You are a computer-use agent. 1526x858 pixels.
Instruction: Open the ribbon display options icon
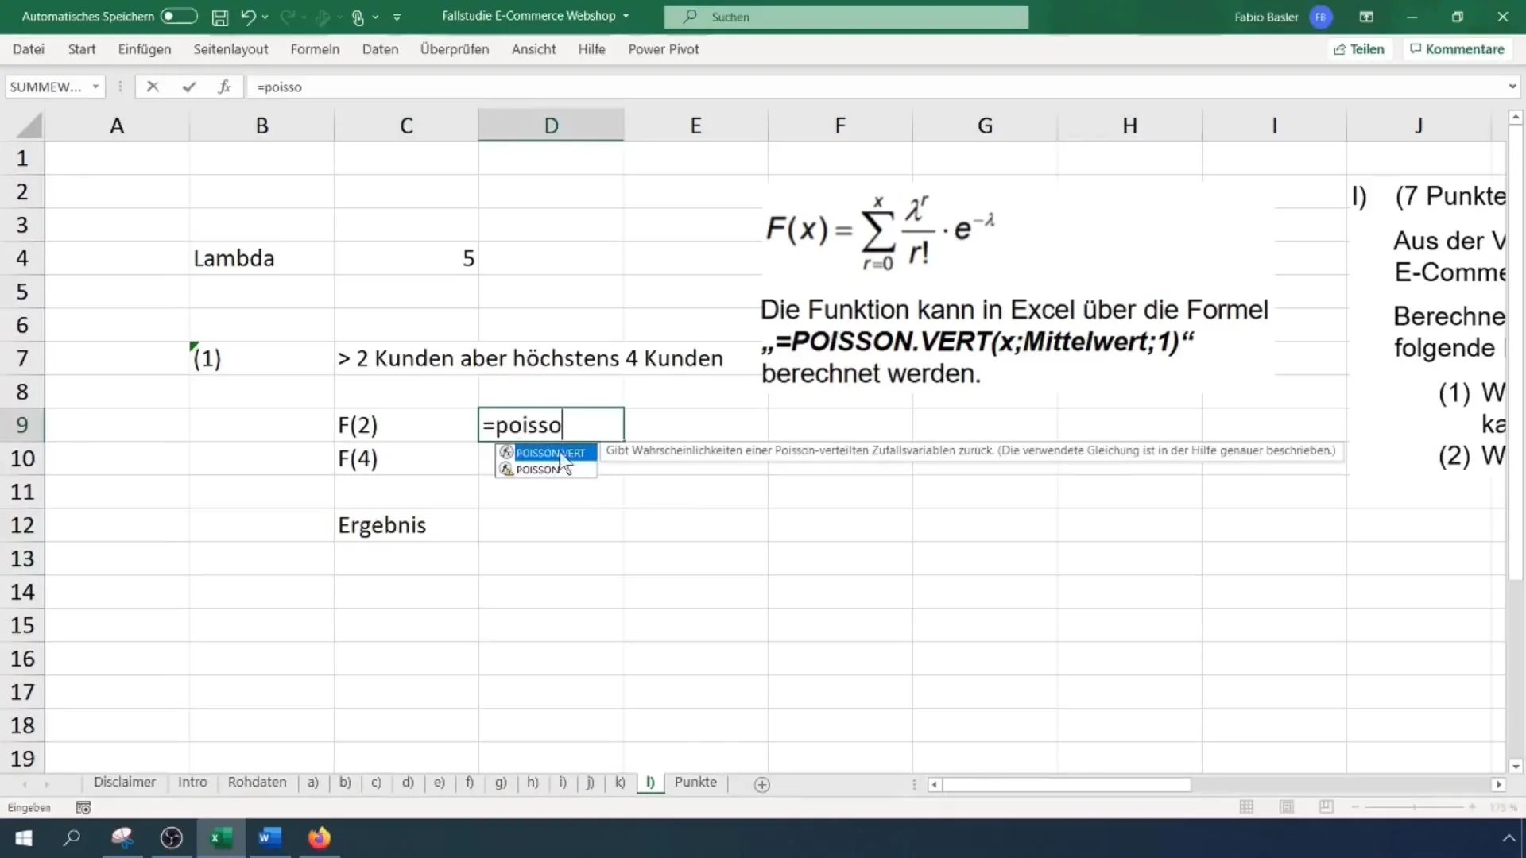point(1366,17)
